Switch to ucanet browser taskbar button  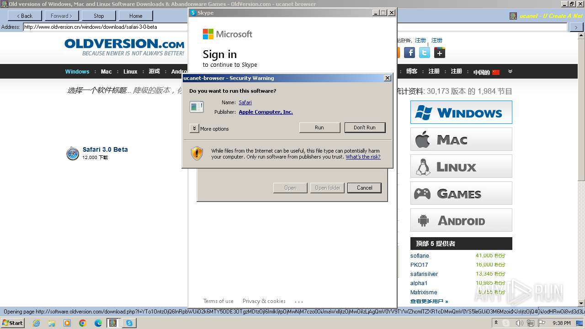point(113,323)
